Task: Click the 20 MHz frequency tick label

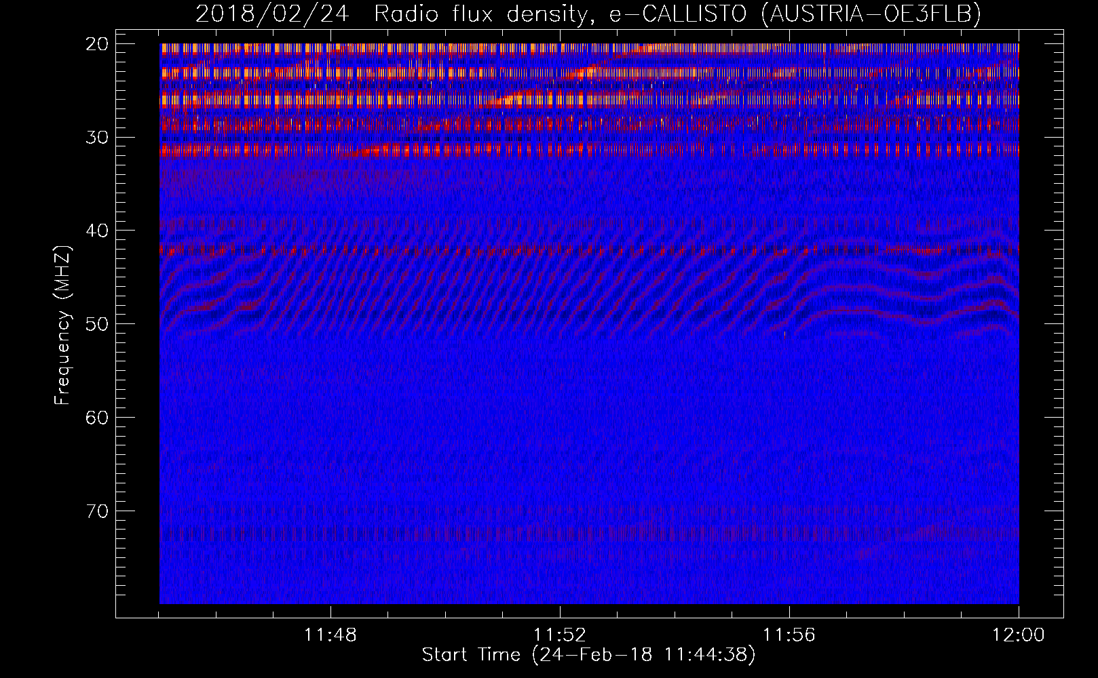Action: point(98,44)
